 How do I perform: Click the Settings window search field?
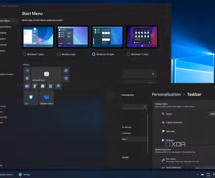[x=134, y=107]
